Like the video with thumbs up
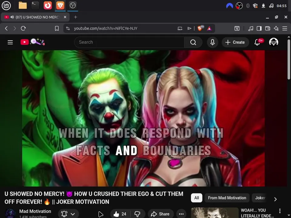This screenshot has width=291, height=218. coord(120,214)
